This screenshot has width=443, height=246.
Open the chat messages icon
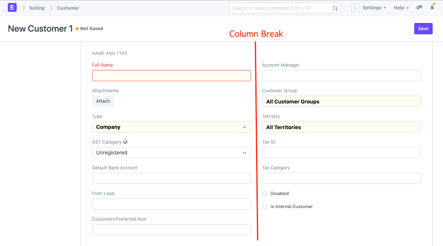pyautogui.click(x=420, y=8)
